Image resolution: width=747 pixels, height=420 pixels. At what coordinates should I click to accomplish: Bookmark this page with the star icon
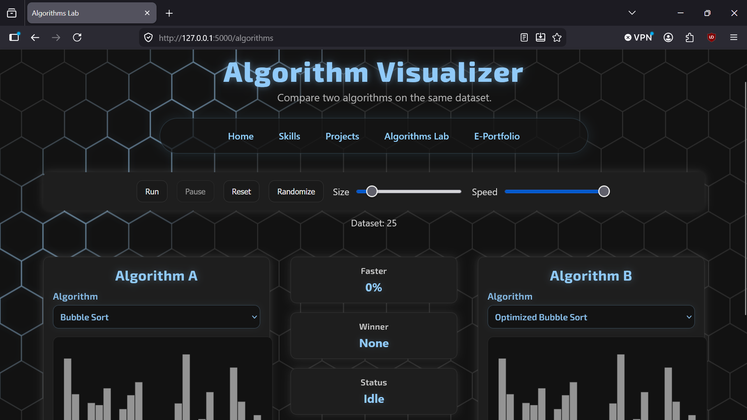(x=557, y=37)
